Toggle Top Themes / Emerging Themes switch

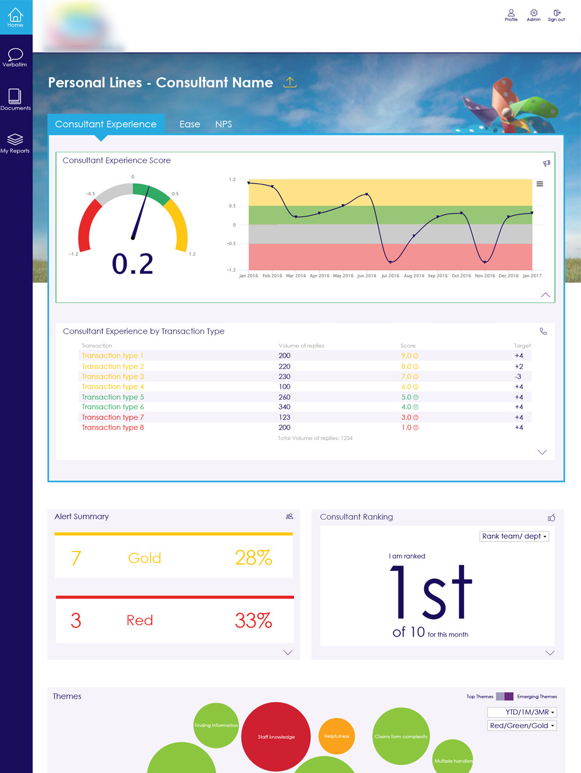coord(505,696)
